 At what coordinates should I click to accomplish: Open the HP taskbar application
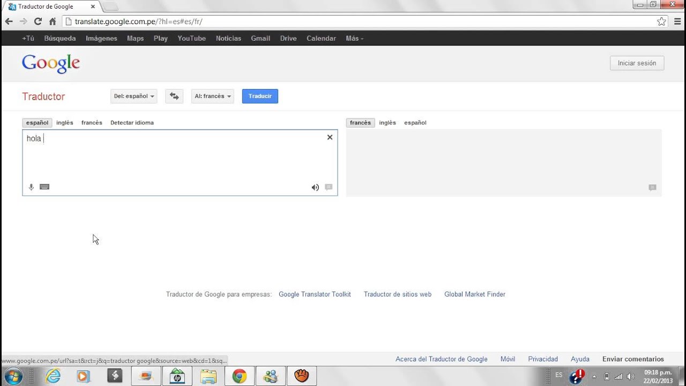click(x=177, y=376)
